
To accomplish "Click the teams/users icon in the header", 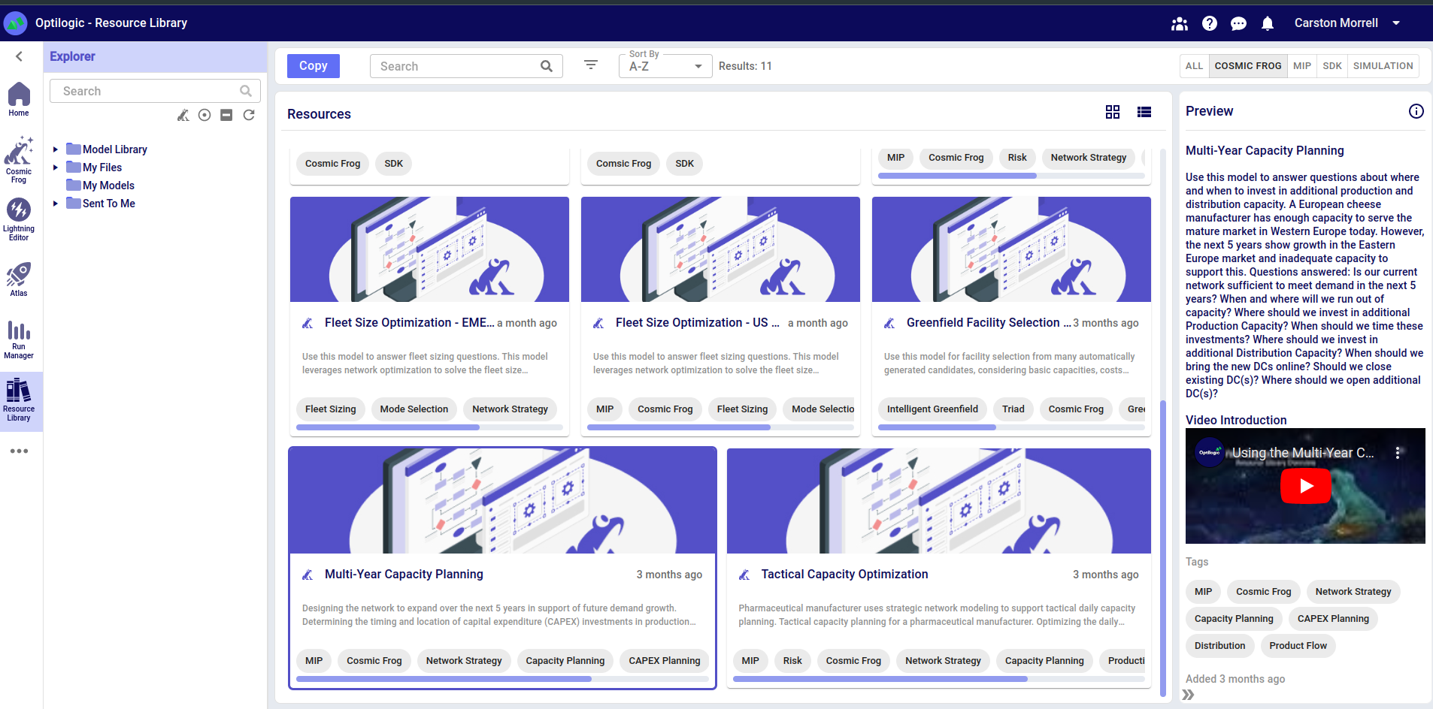I will pos(1180,23).
